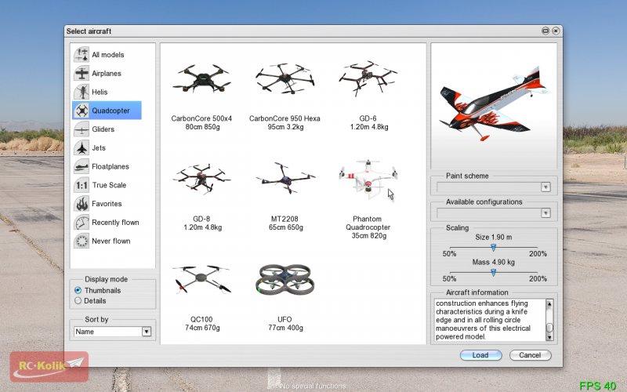Choose the Phantom Quadrocopter thumbnail
Viewport: 627px width, 392px height.
pos(368,179)
